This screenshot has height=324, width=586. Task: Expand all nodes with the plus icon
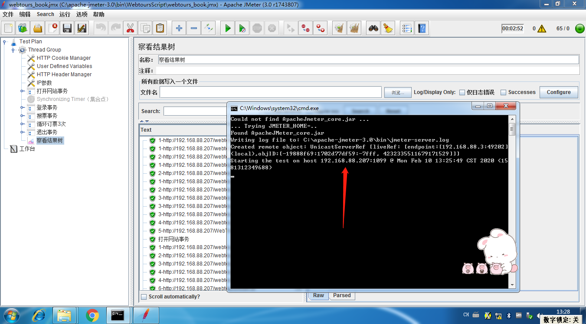(x=179, y=29)
